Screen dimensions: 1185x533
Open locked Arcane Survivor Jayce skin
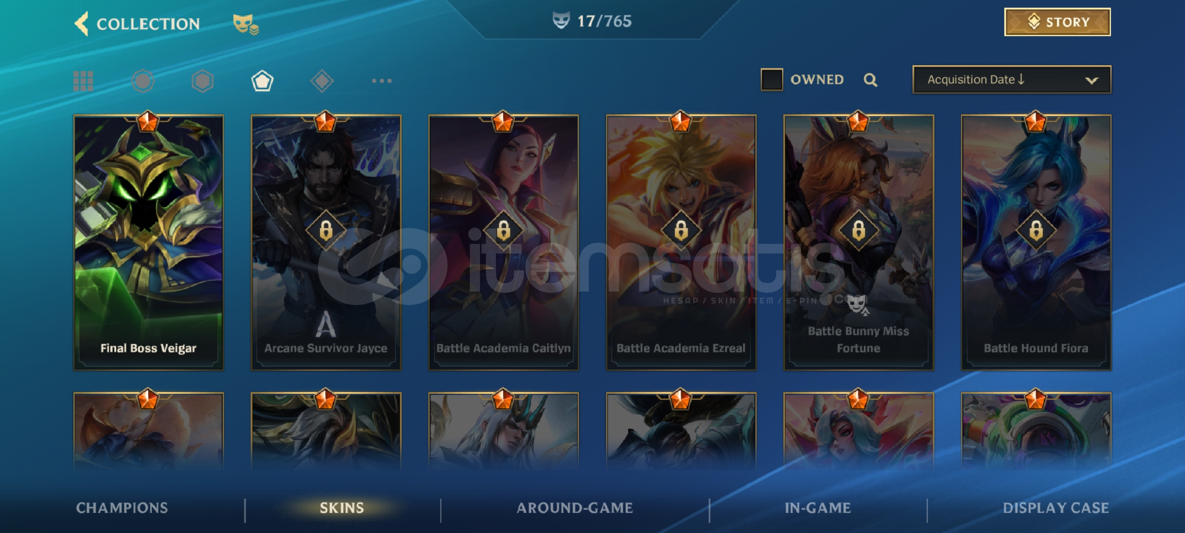326,242
